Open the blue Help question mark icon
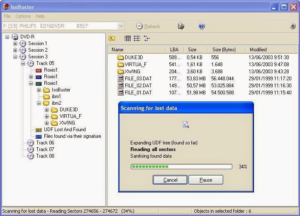Image resolution: width=300 pixels, height=216 pixels. pos(202,26)
